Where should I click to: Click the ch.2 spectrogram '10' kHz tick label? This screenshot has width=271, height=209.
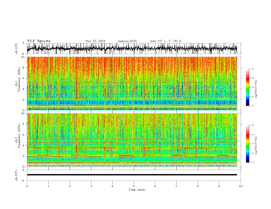click(x=23, y=113)
